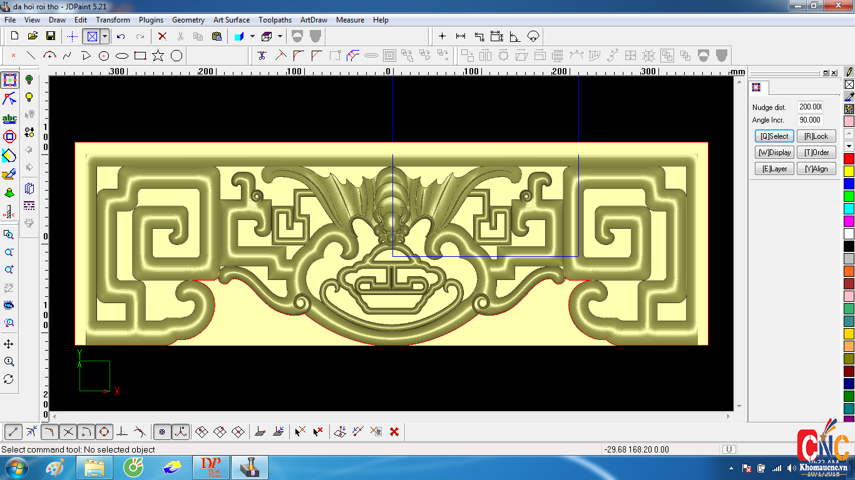Pick the magenta color swatch
Image resolution: width=855 pixels, height=480 pixels.
[x=849, y=221]
